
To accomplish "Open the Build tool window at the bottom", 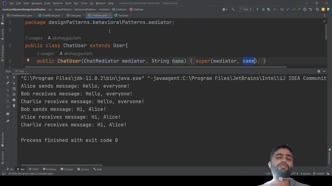I will [98, 169].
